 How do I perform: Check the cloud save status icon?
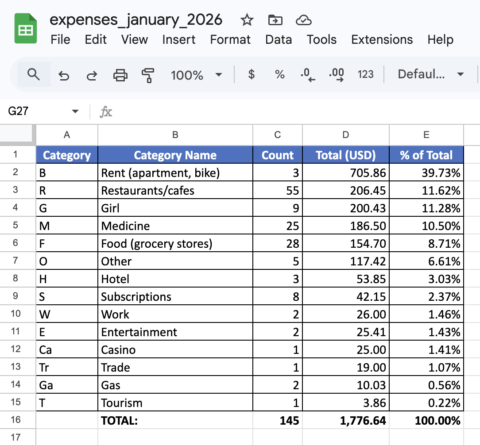coord(303,20)
